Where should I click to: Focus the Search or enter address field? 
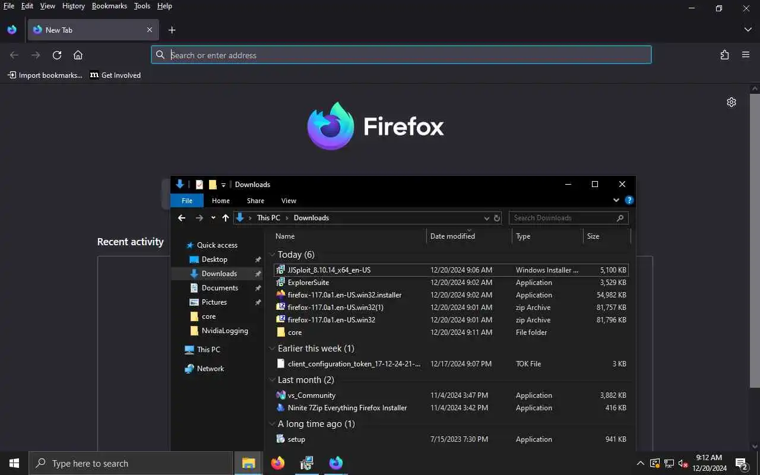401,55
